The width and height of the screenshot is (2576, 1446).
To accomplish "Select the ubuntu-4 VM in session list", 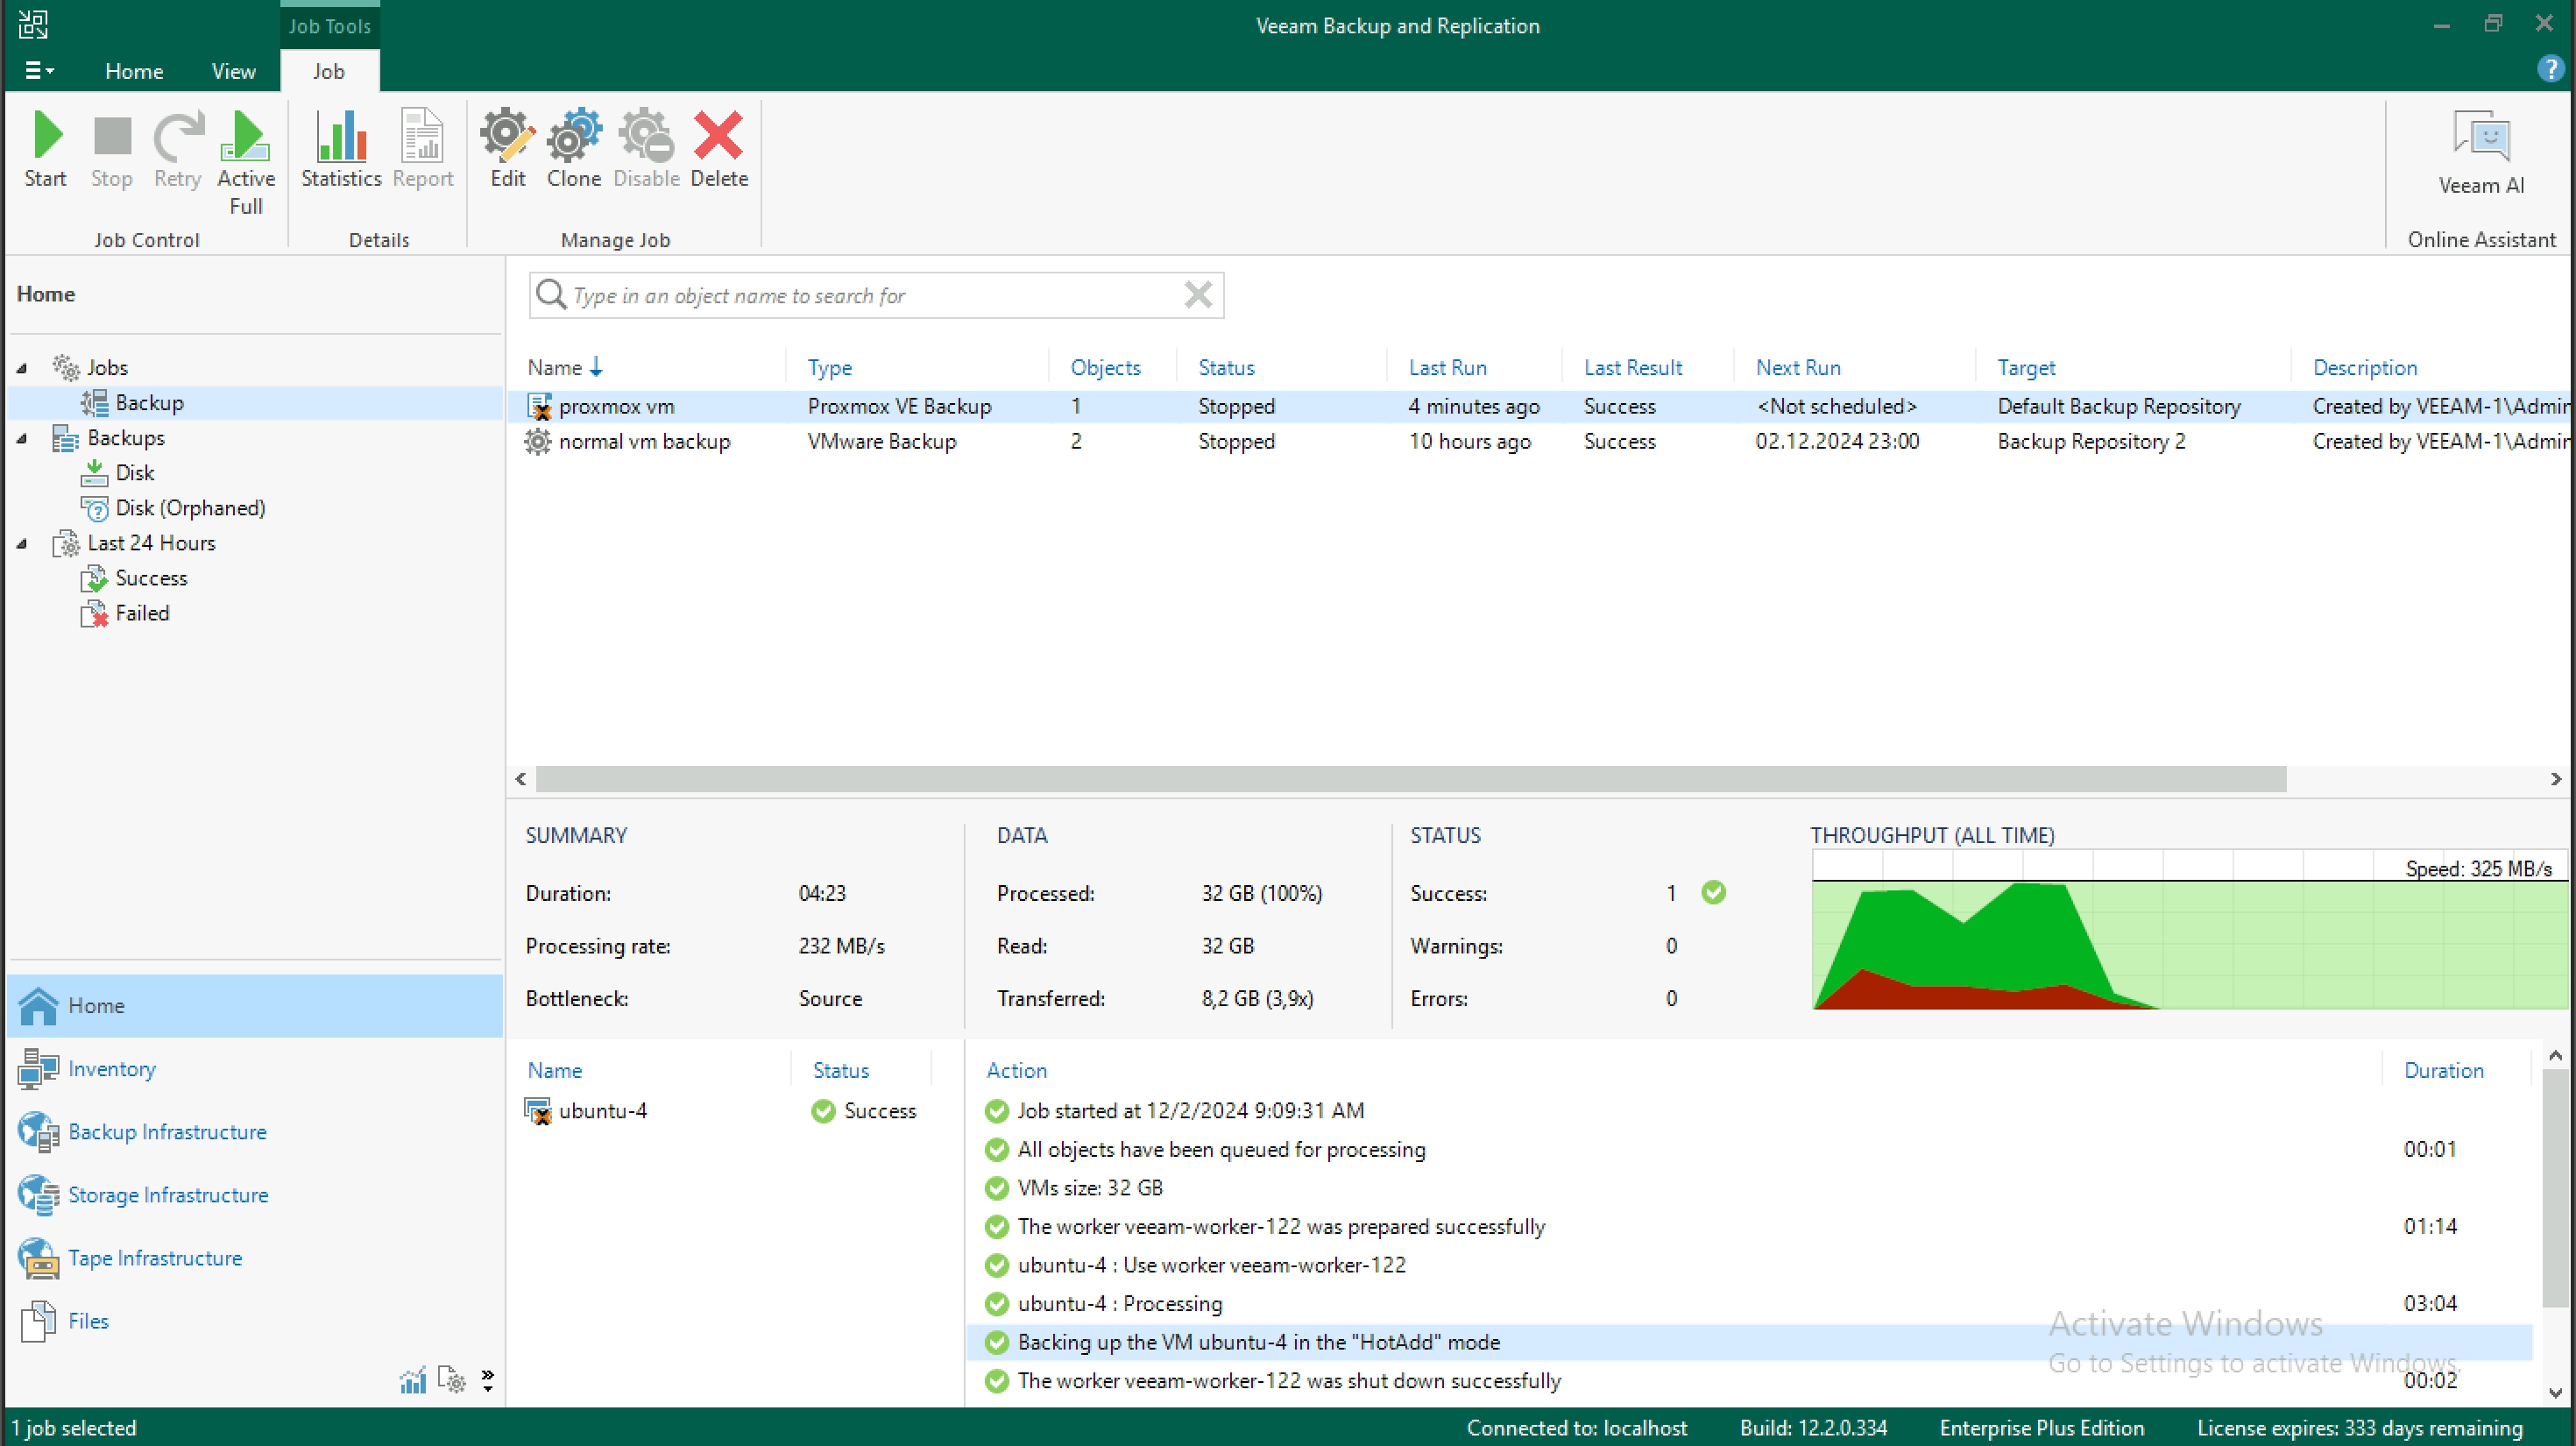I will tap(602, 1110).
